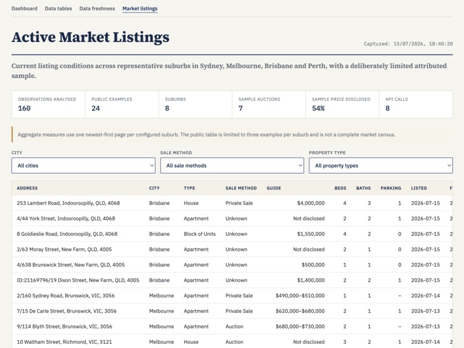464x348 pixels.
Task: Click the $620,000–$680,000 guide range
Action: (x=300, y=311)
